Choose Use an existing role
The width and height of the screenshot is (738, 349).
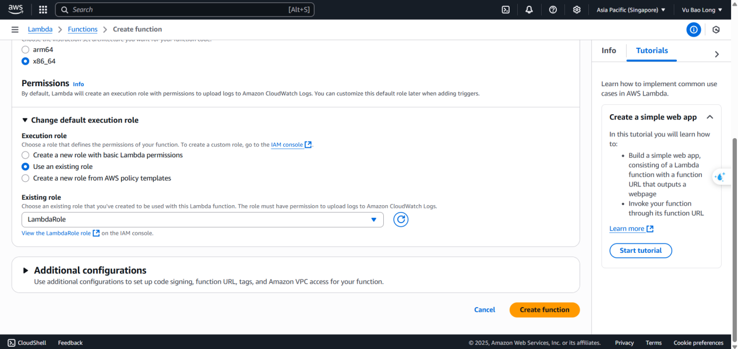pos(25,167)
